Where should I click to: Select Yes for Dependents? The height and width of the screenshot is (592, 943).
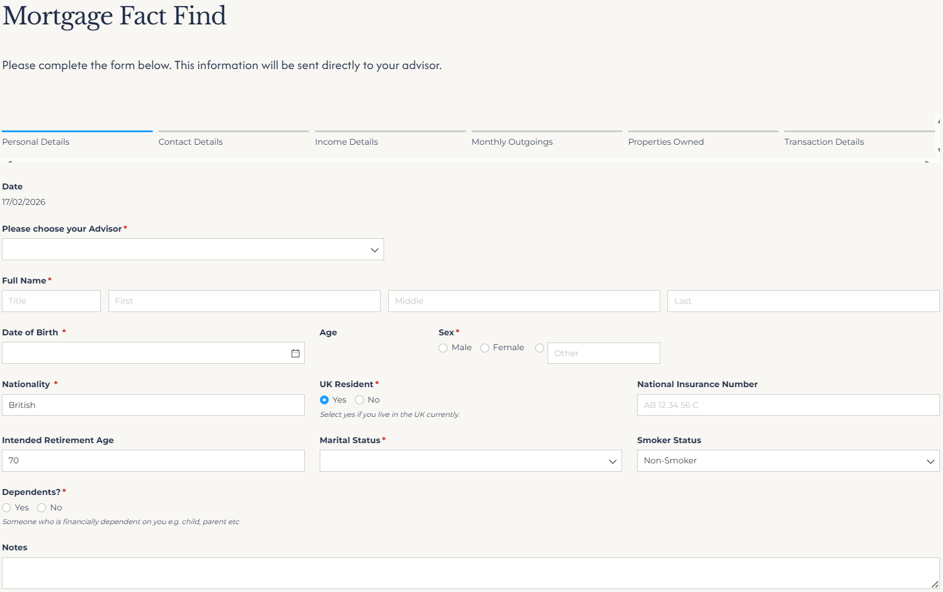(7, 508)
